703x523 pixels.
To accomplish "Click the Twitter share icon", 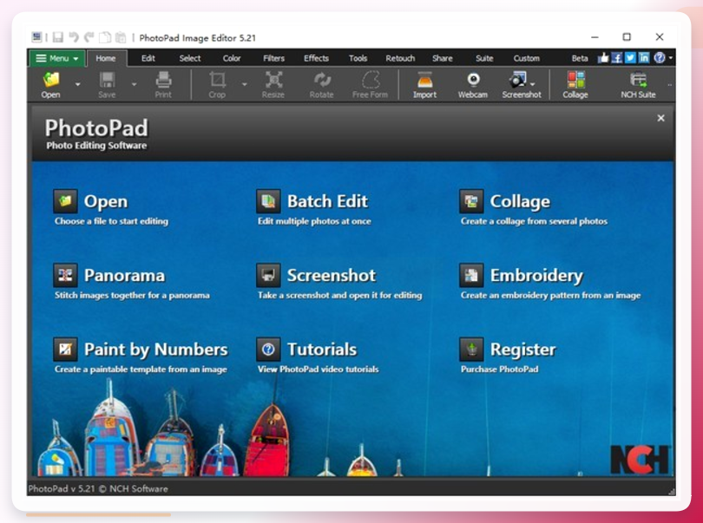I will [630, 58].
